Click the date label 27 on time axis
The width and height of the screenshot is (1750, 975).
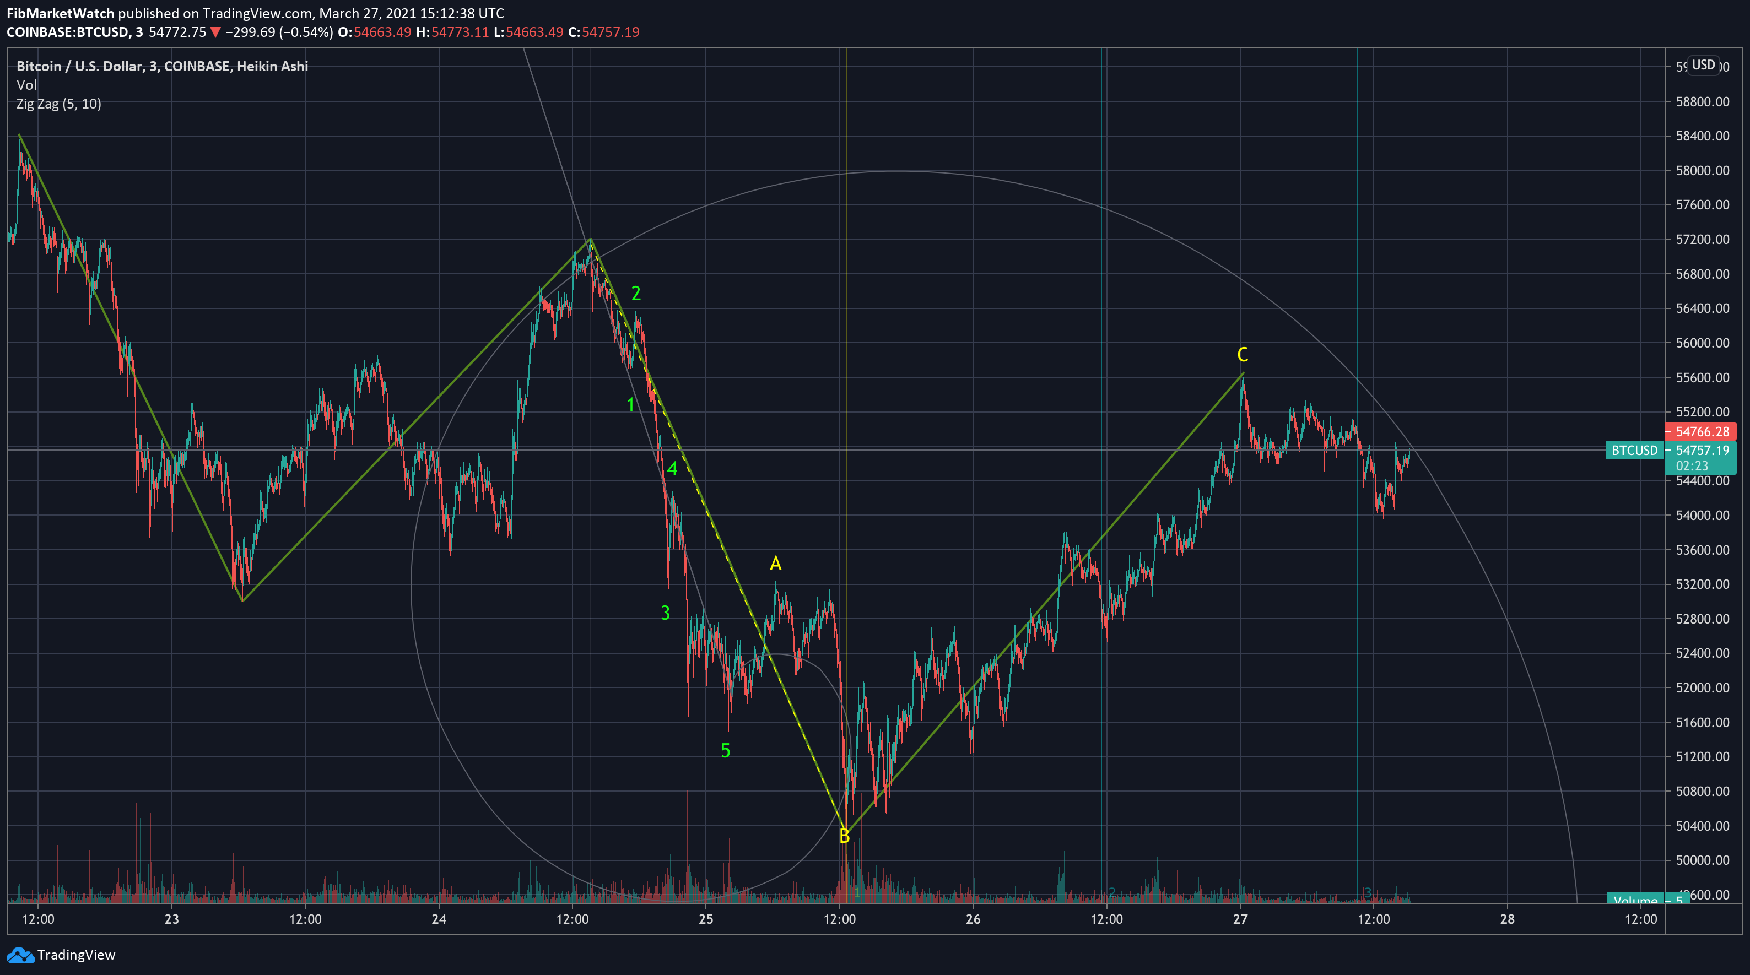click(1240, 919)
